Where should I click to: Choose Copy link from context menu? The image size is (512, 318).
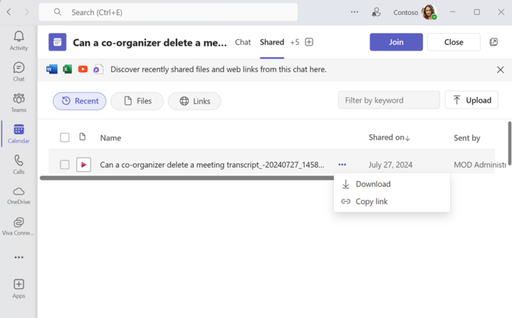tap(371, 201)
